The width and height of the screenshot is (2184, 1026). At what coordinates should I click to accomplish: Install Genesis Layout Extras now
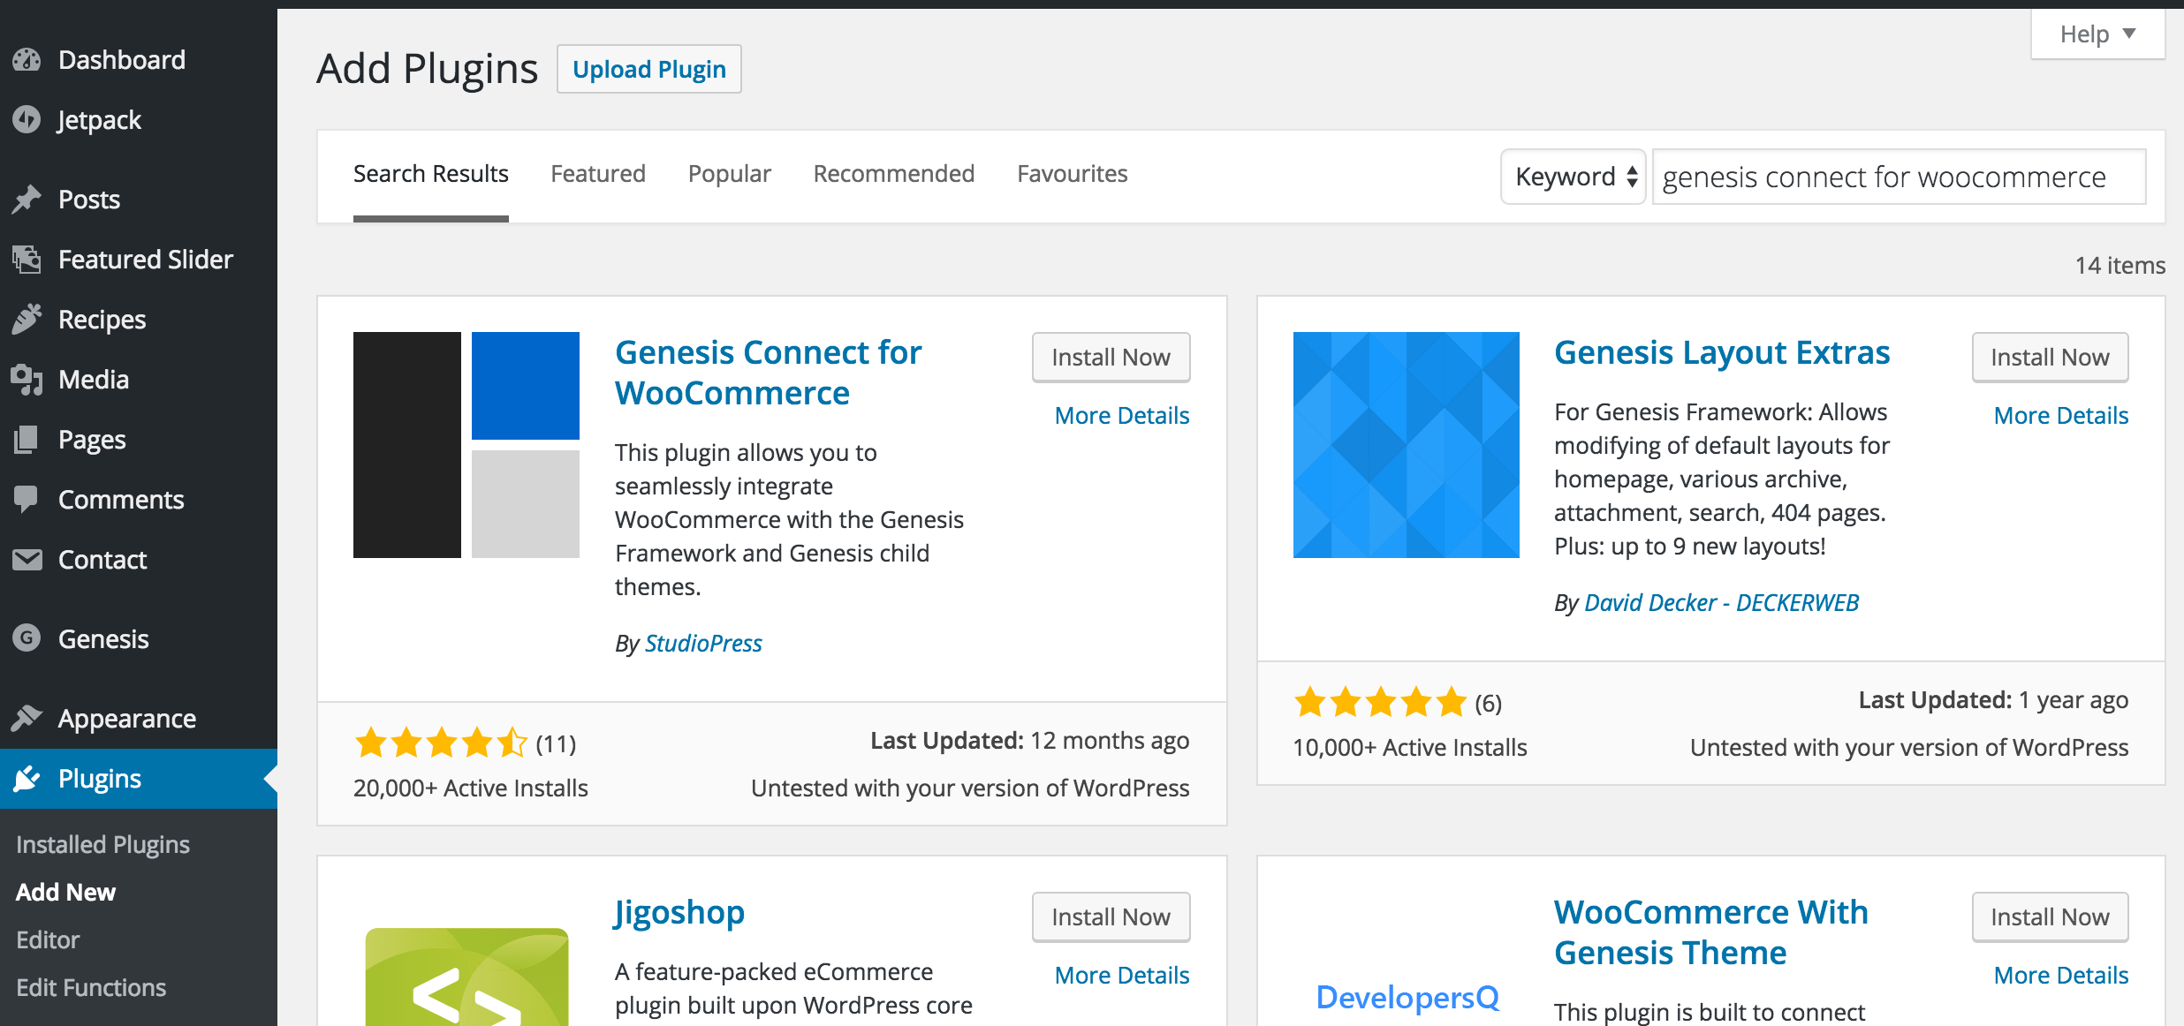2051,358
